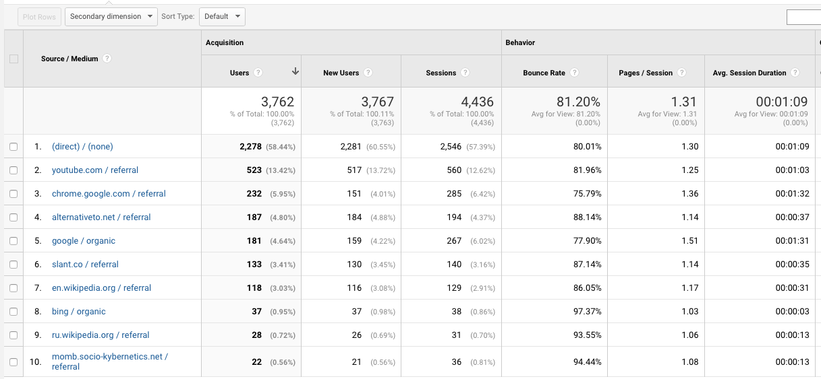The width and height of the screenshot is (821, 379).
Task: Click total users value 3,762
Action: [x=277, y=102]
